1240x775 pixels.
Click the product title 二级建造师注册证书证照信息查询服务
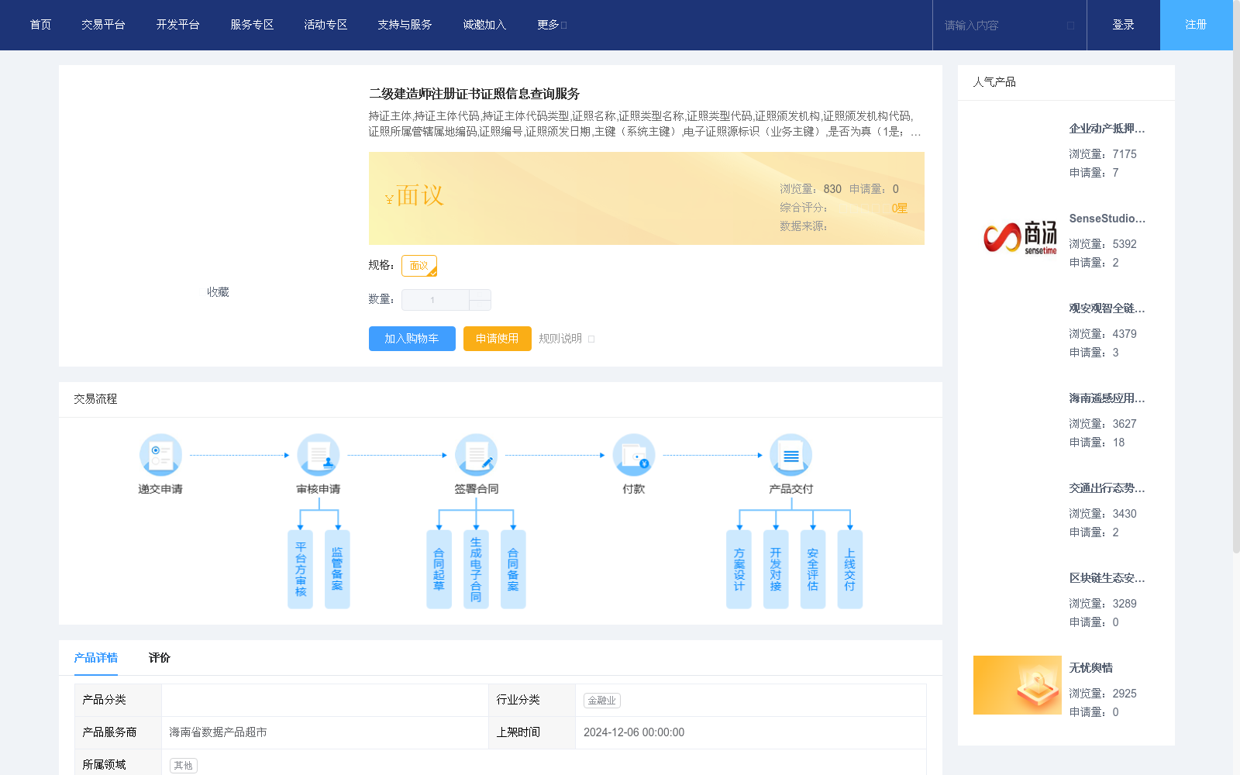(474, 94)
